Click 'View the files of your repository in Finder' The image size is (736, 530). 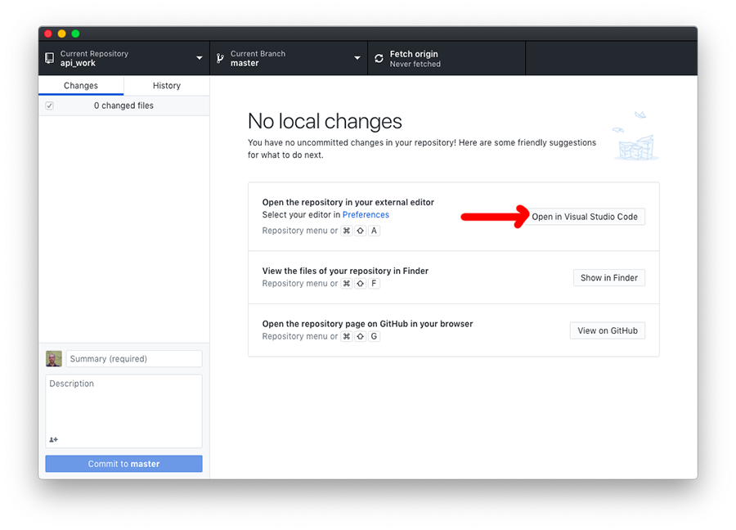[x=345, y=271]
